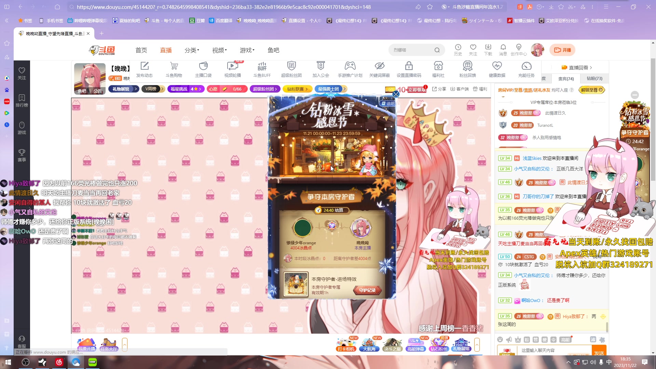Switch to 贵宾(74) tab
The height and width of the screenshot is (369, 656).
pos(566,79)
